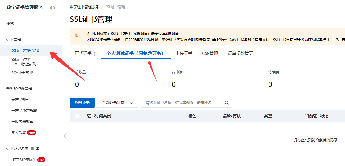Screen dimensions: 345x166
Task: Click the help icon next to 正式证书
Action: pos(95,54)
